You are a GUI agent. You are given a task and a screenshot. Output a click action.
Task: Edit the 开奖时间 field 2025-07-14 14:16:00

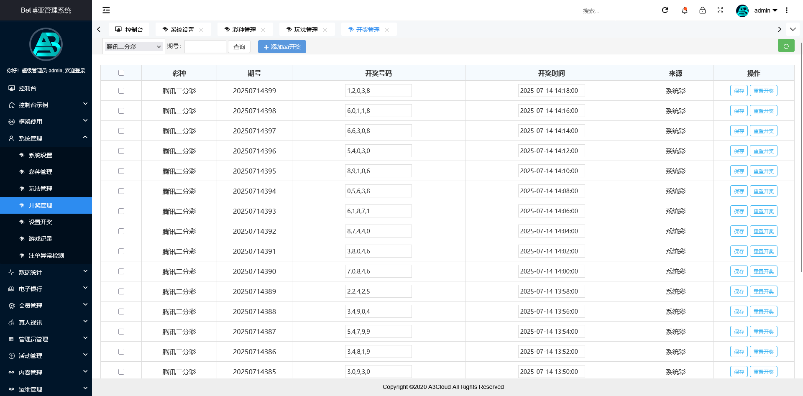pos(552,111)
